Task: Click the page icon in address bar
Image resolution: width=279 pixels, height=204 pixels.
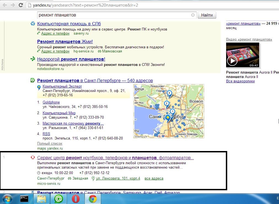Action: coord(29,5)
